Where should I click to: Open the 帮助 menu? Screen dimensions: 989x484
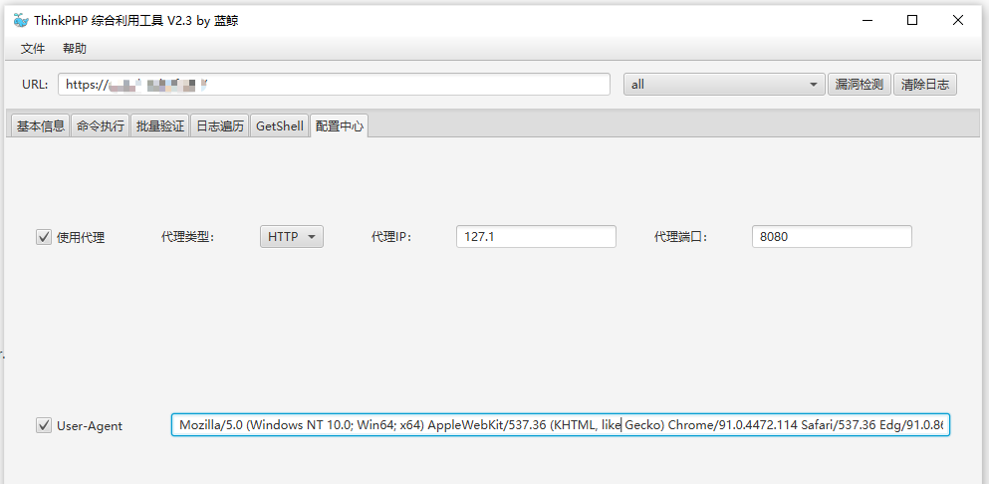[75, 49]
